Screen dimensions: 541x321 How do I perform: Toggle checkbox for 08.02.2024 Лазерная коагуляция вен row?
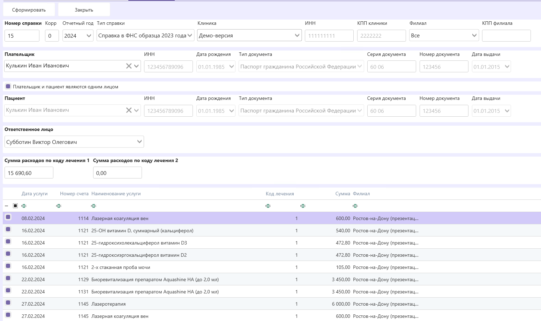(8, 217)
